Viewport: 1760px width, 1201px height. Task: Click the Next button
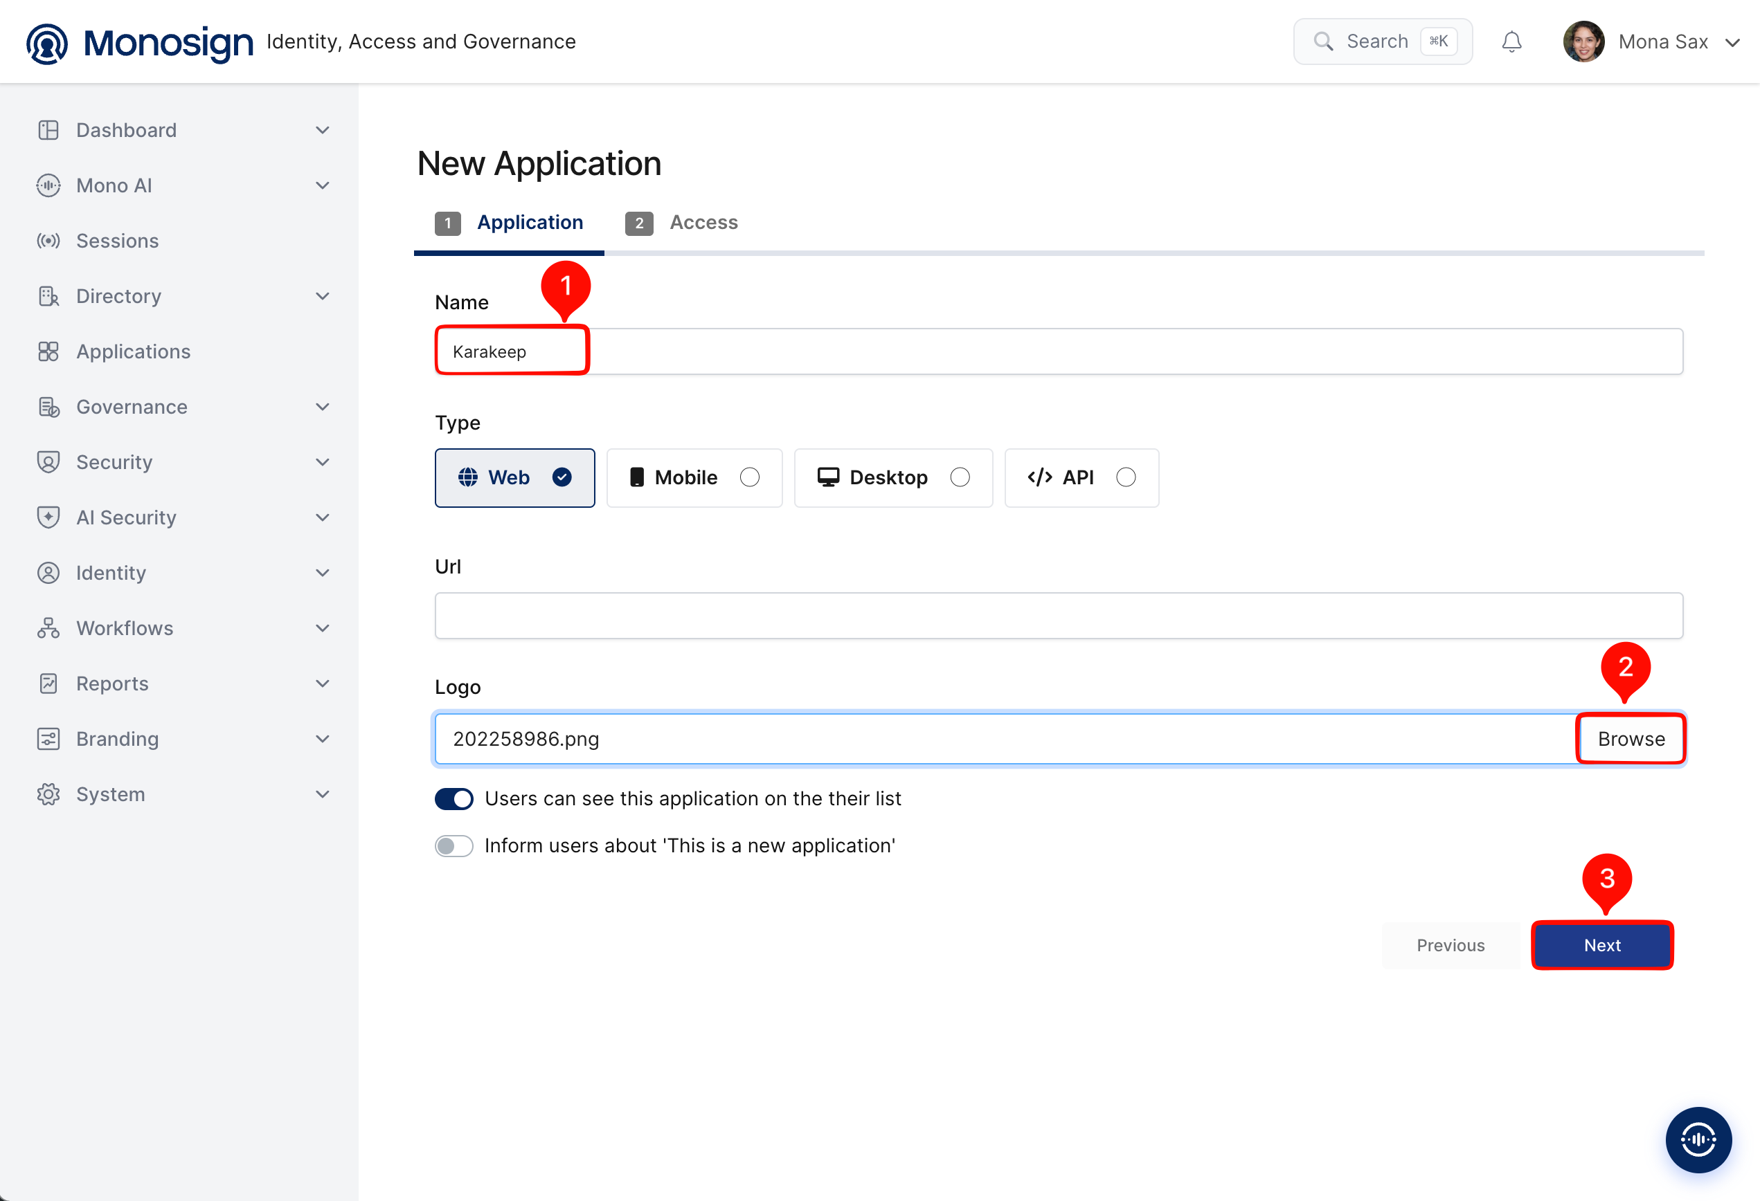tap(1601, 945)
